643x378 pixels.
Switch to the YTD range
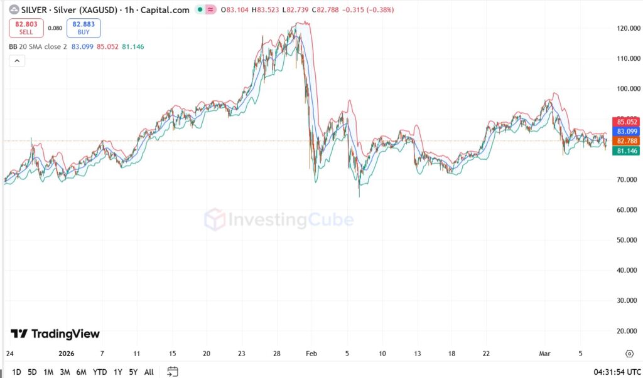99,372
